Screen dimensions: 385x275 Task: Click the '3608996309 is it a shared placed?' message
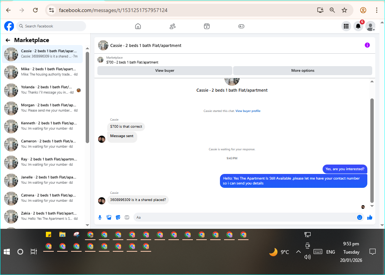pos(138,200)
